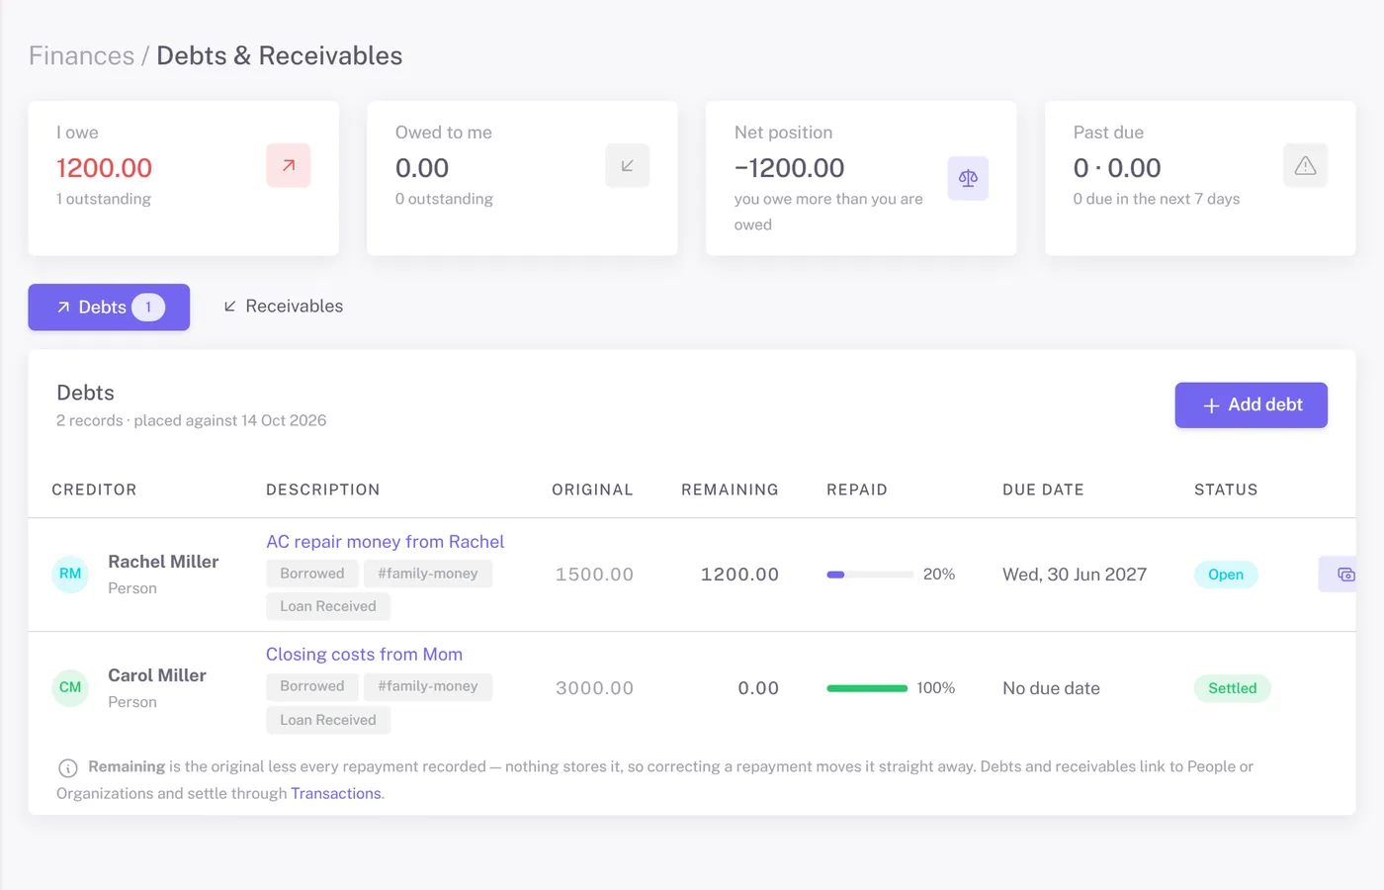Image resolution: width=1384 pixels, height=890 pixels.
Task: Click the Rachel Miller creditor name
Action: pos(163,562)
